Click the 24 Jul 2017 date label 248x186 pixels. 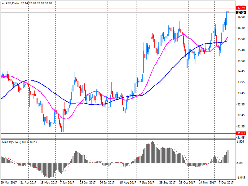click(x=107, y=183)
